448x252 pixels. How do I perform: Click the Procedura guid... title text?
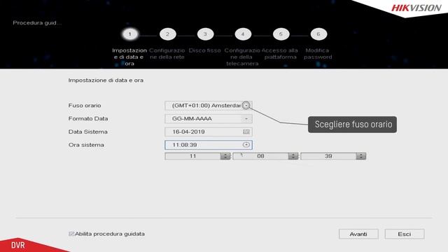click(37, 23)
